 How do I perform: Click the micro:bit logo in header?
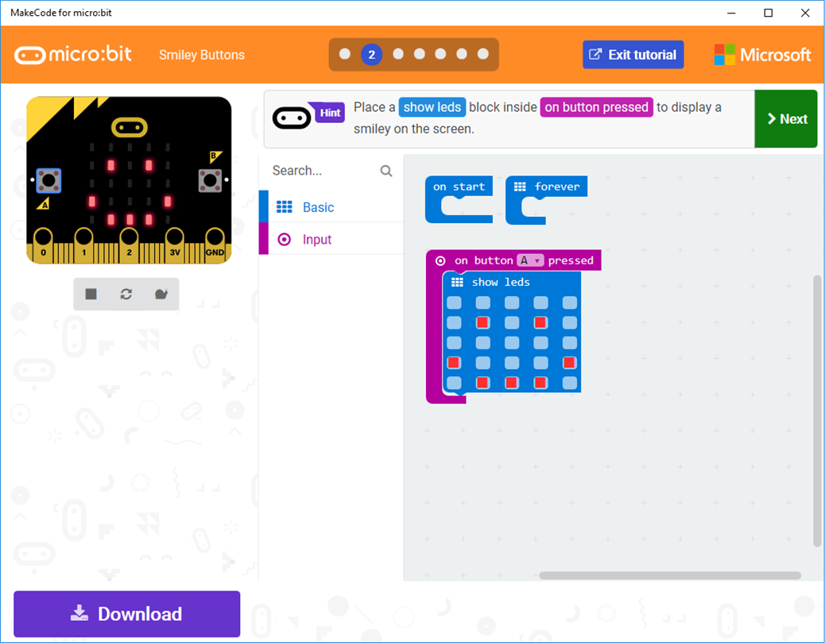pyautogui.click(x=72, y=55)
